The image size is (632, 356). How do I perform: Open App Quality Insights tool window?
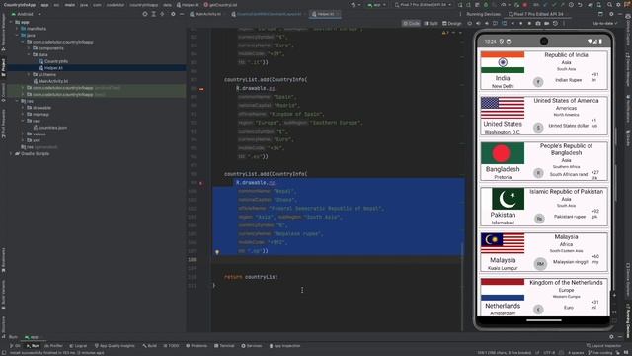(x=115, y=346)
